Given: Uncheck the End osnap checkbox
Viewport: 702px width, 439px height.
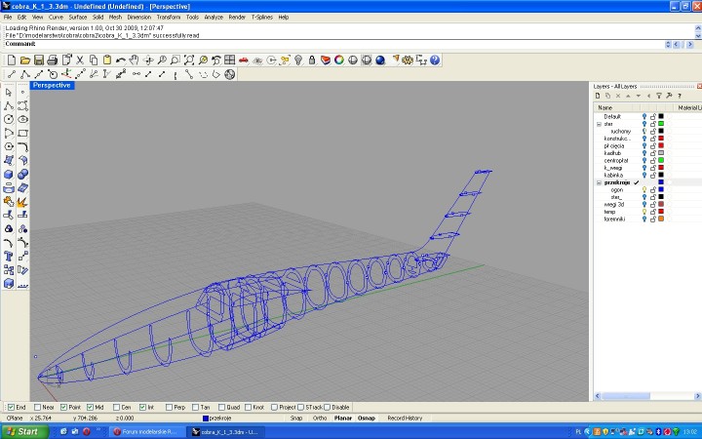Looking at the screenshot, I should 11,407.
